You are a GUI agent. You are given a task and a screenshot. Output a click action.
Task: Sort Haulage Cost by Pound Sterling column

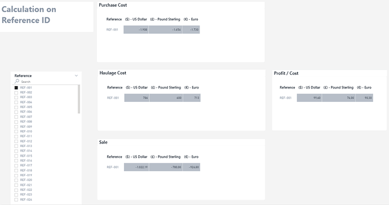click(166, 87)
